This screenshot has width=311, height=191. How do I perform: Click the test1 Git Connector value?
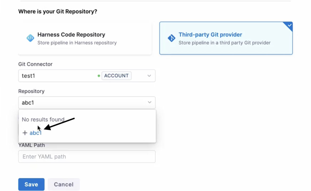[x=28, y=76]
